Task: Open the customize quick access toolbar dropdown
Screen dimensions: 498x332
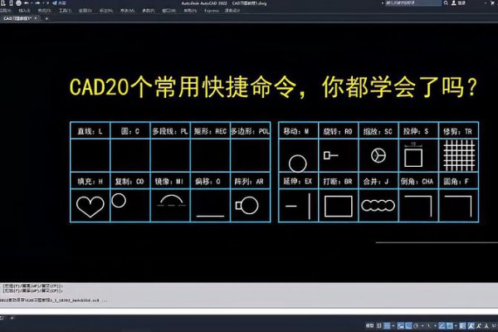Action: (x=47, y=3)
